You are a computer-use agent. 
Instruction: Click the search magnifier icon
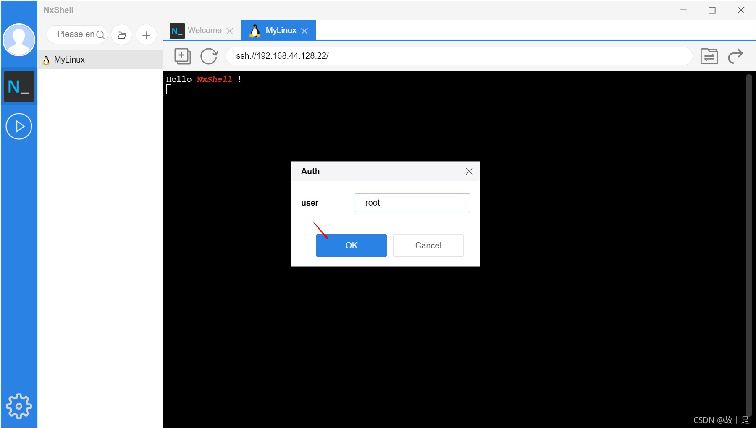click(x=100, y=35)
